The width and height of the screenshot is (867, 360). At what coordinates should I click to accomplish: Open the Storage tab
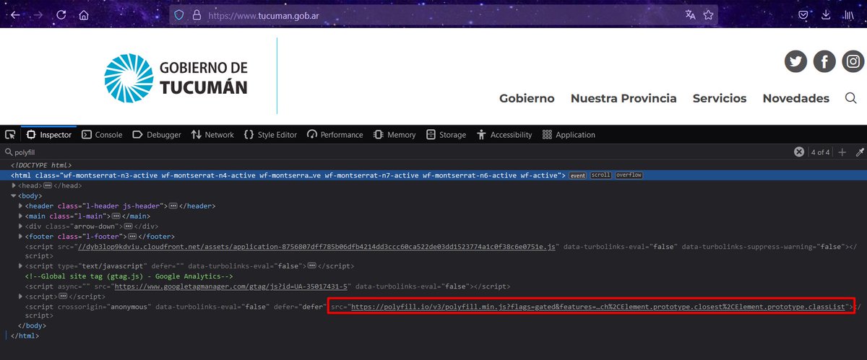point(446,135)
